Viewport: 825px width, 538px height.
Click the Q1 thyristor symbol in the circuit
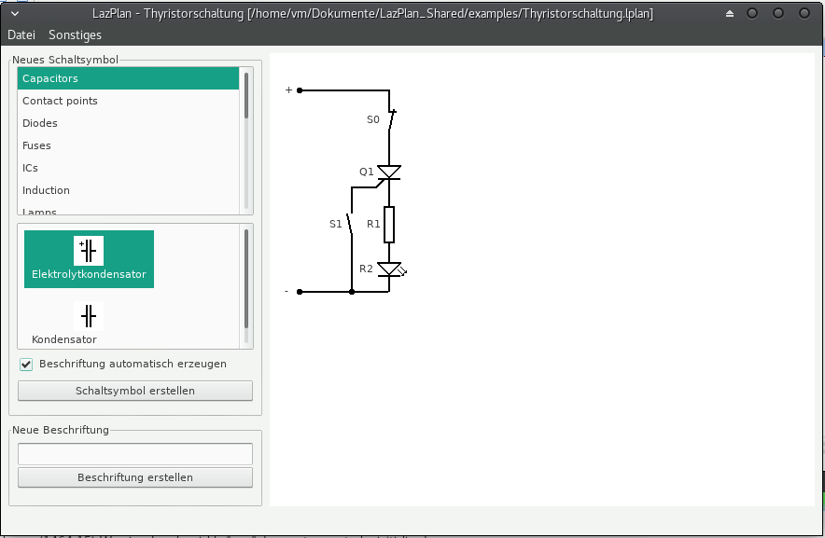389,172
